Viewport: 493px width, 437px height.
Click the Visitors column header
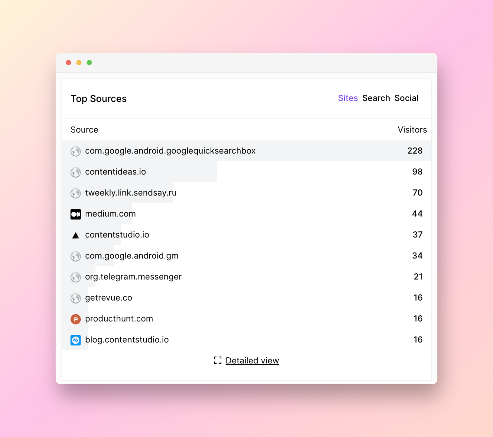412,130
